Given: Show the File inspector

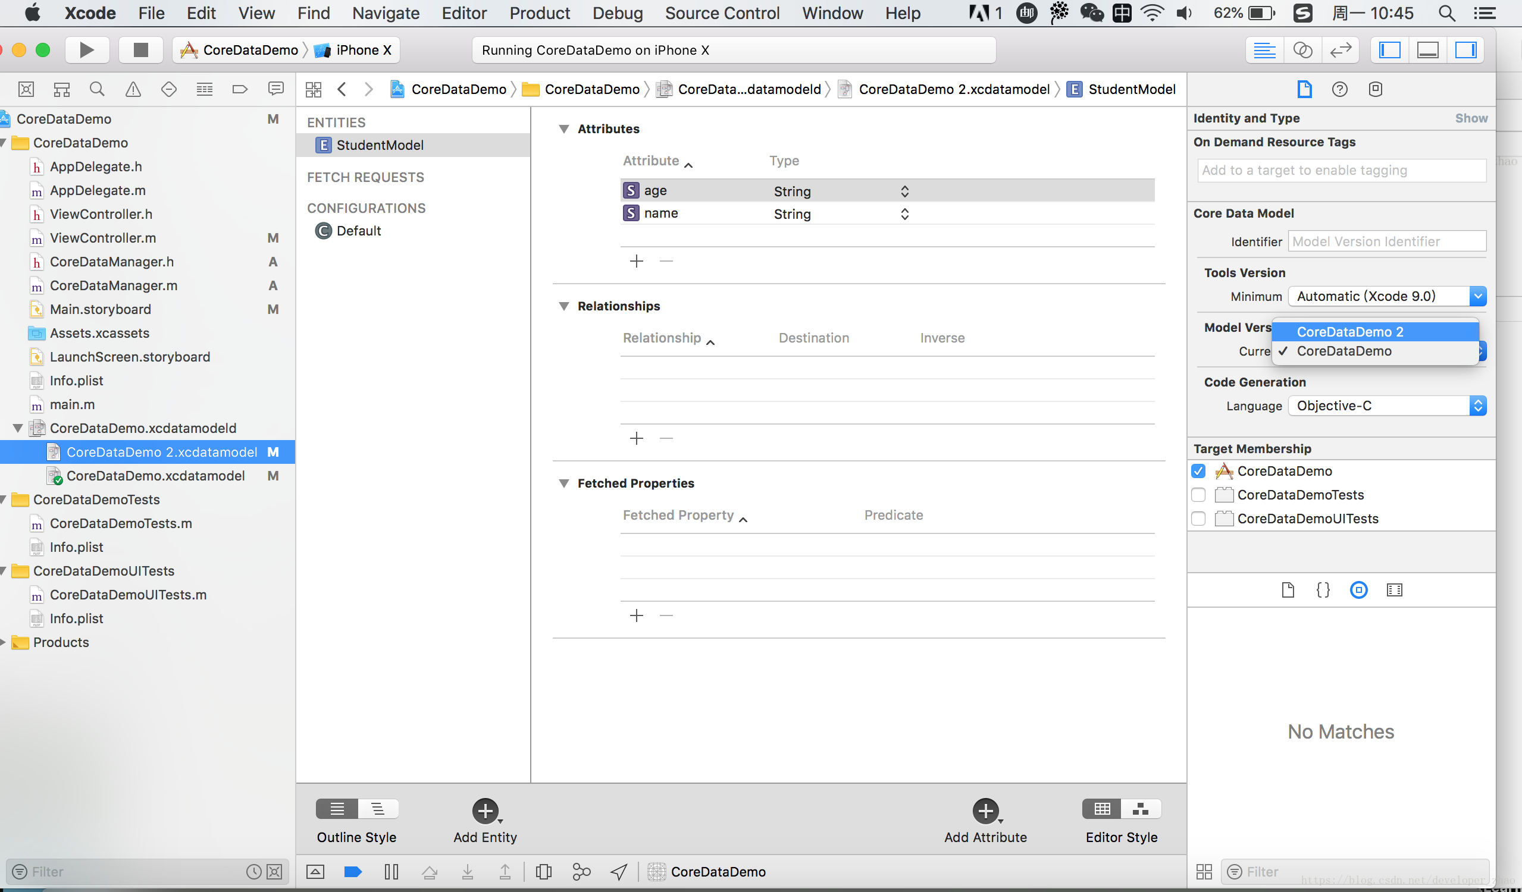Looking at the screenshot, I should [1304, 89].
